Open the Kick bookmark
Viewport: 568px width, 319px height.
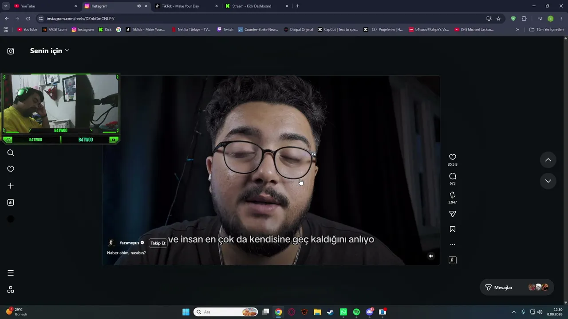[105, 30]
